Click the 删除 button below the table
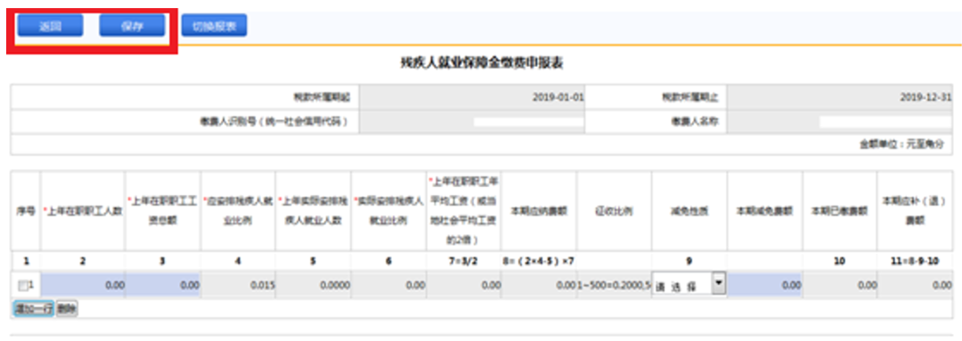 (67, 308)
